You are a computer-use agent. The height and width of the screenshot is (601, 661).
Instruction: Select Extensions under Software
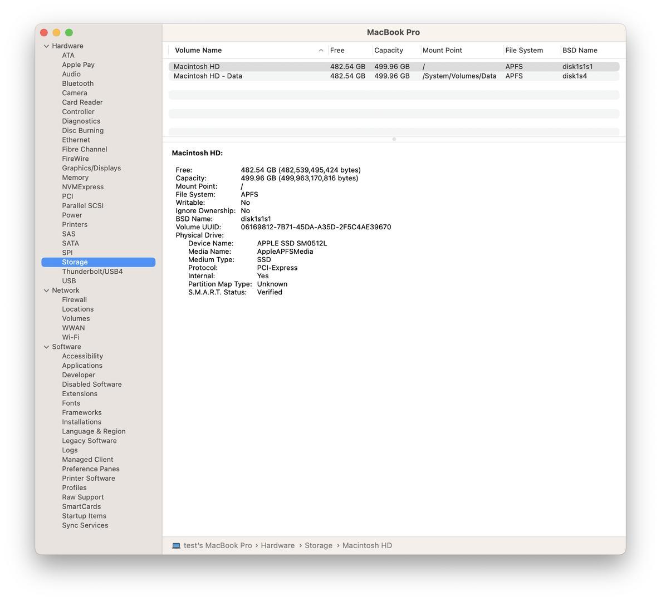[x=80, y=394]
